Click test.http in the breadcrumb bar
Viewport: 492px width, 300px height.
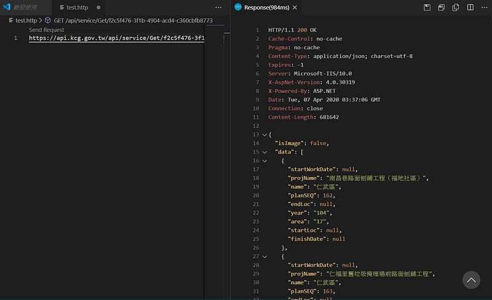pos(25,20)
